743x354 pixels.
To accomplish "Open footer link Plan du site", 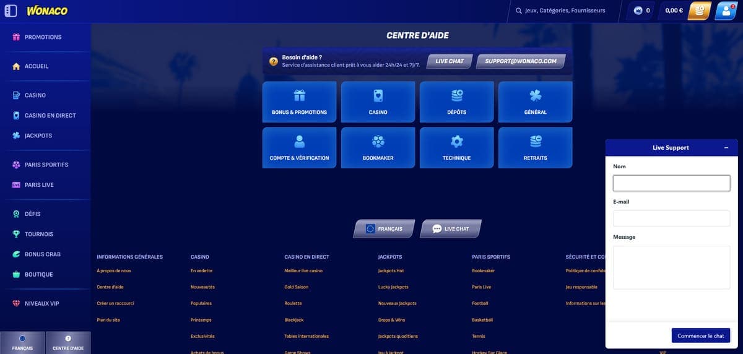I will [108, 320].
